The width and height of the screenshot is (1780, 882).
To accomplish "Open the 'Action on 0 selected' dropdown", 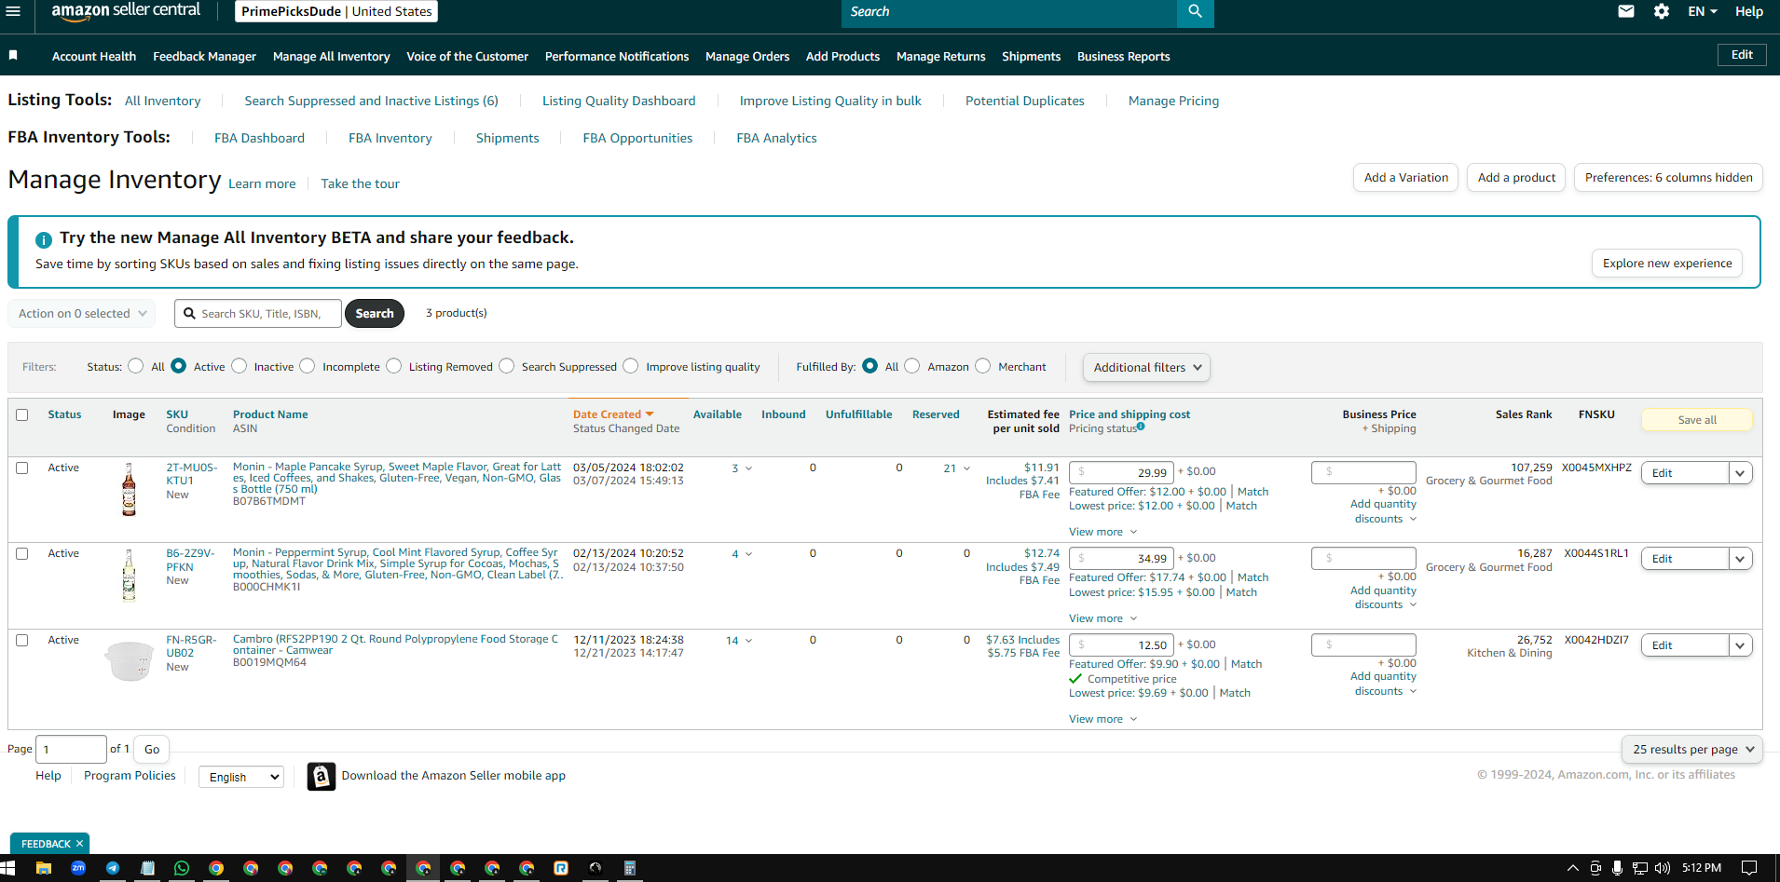I will click(82, 314).
